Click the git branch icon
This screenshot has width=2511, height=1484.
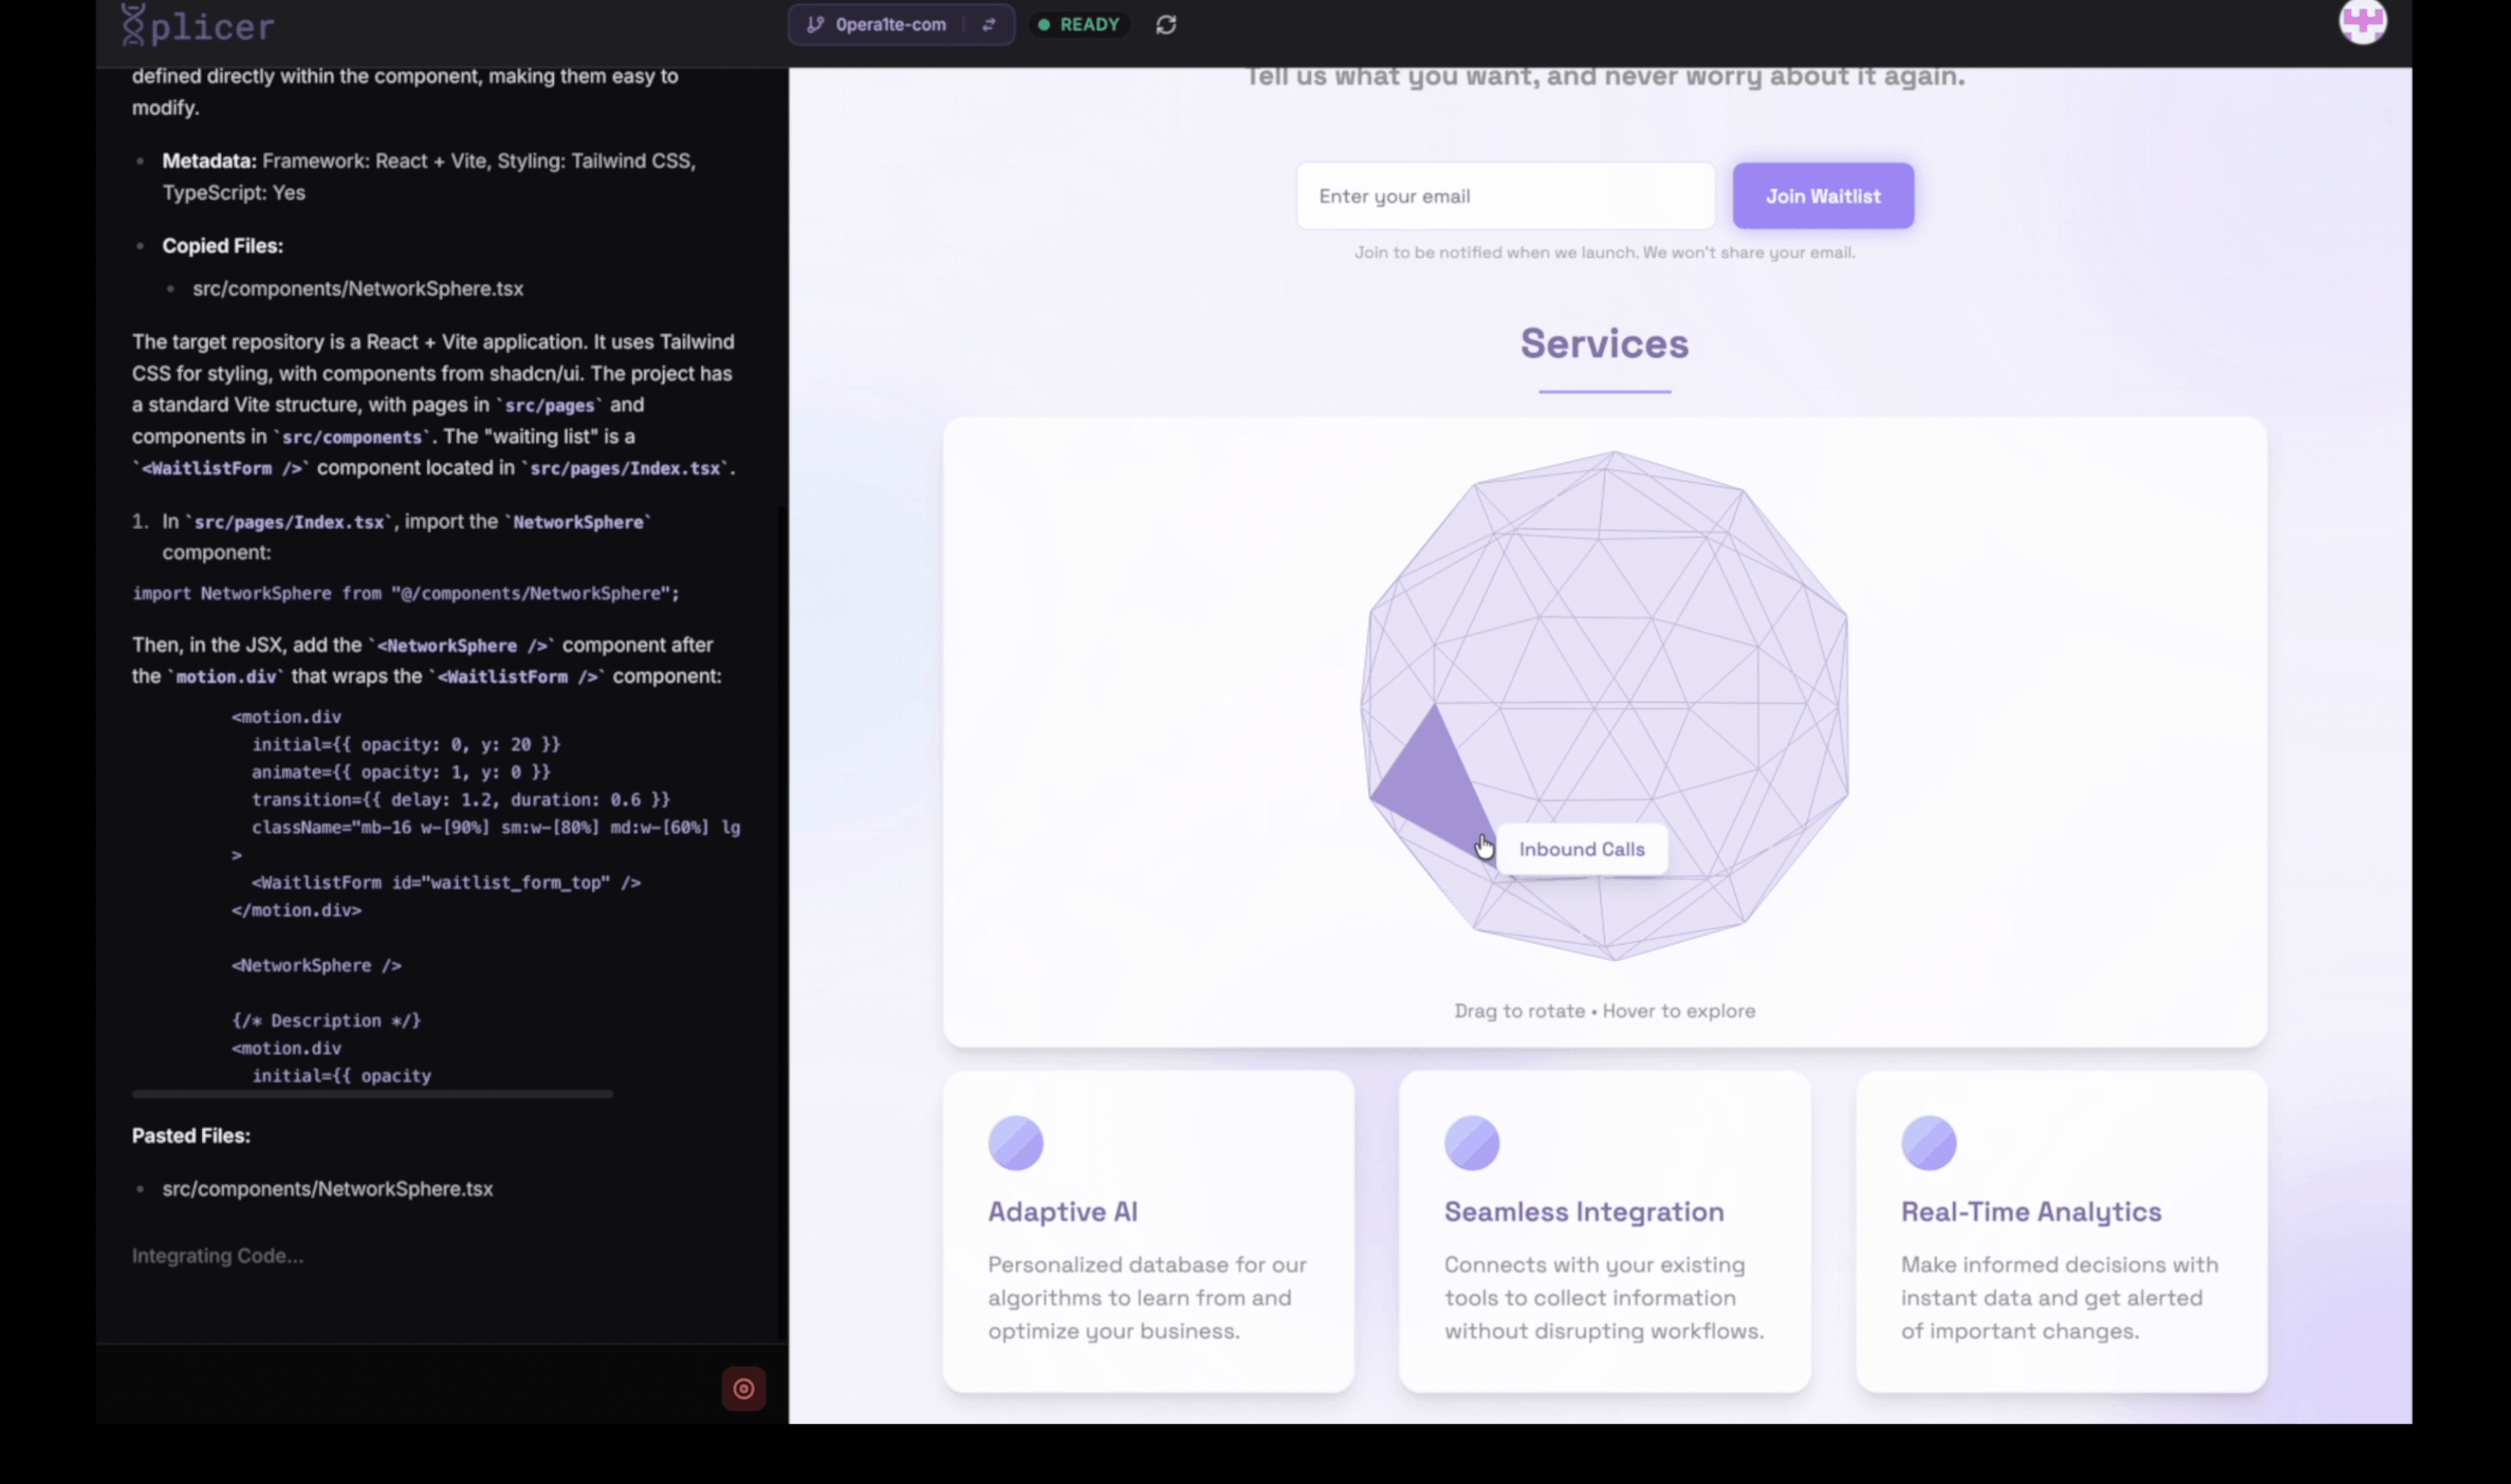click(815, 25)
